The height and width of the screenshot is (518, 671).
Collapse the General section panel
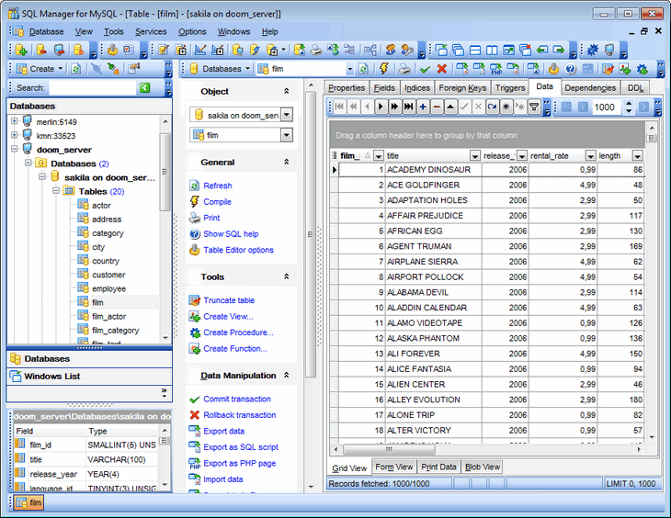(286, 163)
